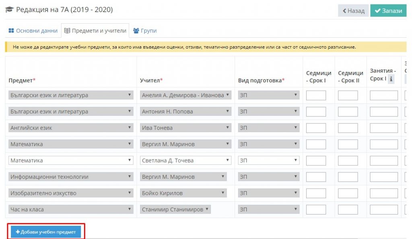Expand the Час на класа subject dropdown

click(71, 209)
